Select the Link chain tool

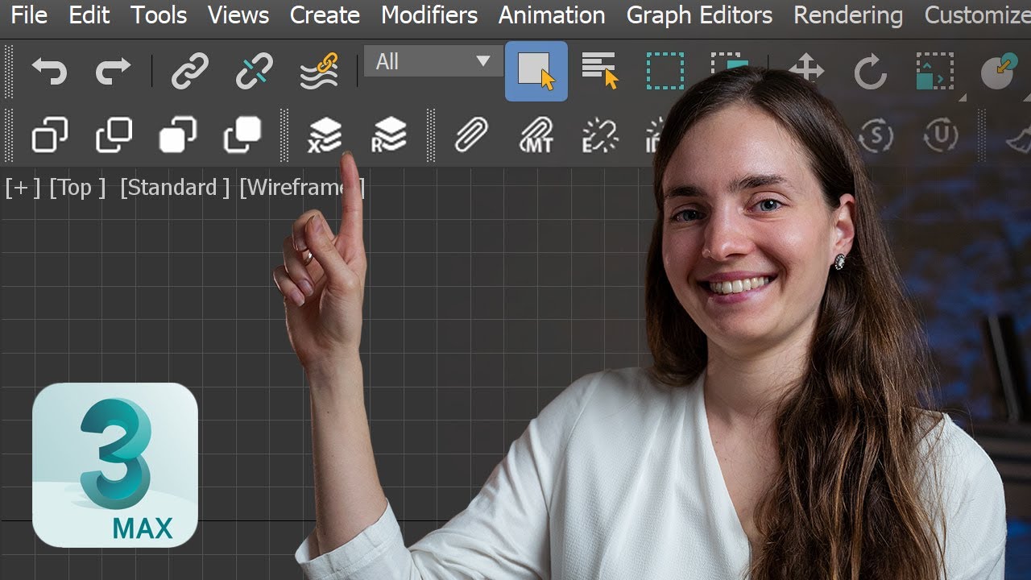coord(190,72)
